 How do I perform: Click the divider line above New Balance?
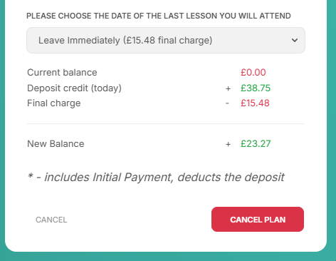166,123
